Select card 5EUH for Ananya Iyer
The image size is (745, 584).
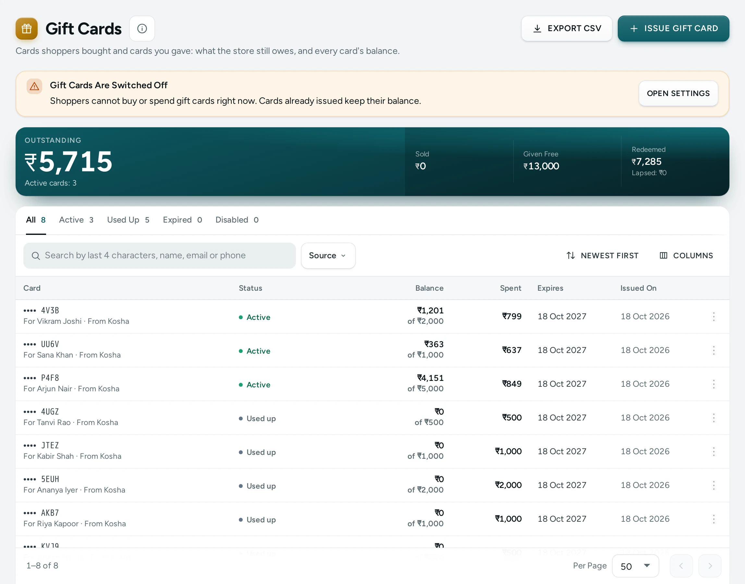pos(372,485)
